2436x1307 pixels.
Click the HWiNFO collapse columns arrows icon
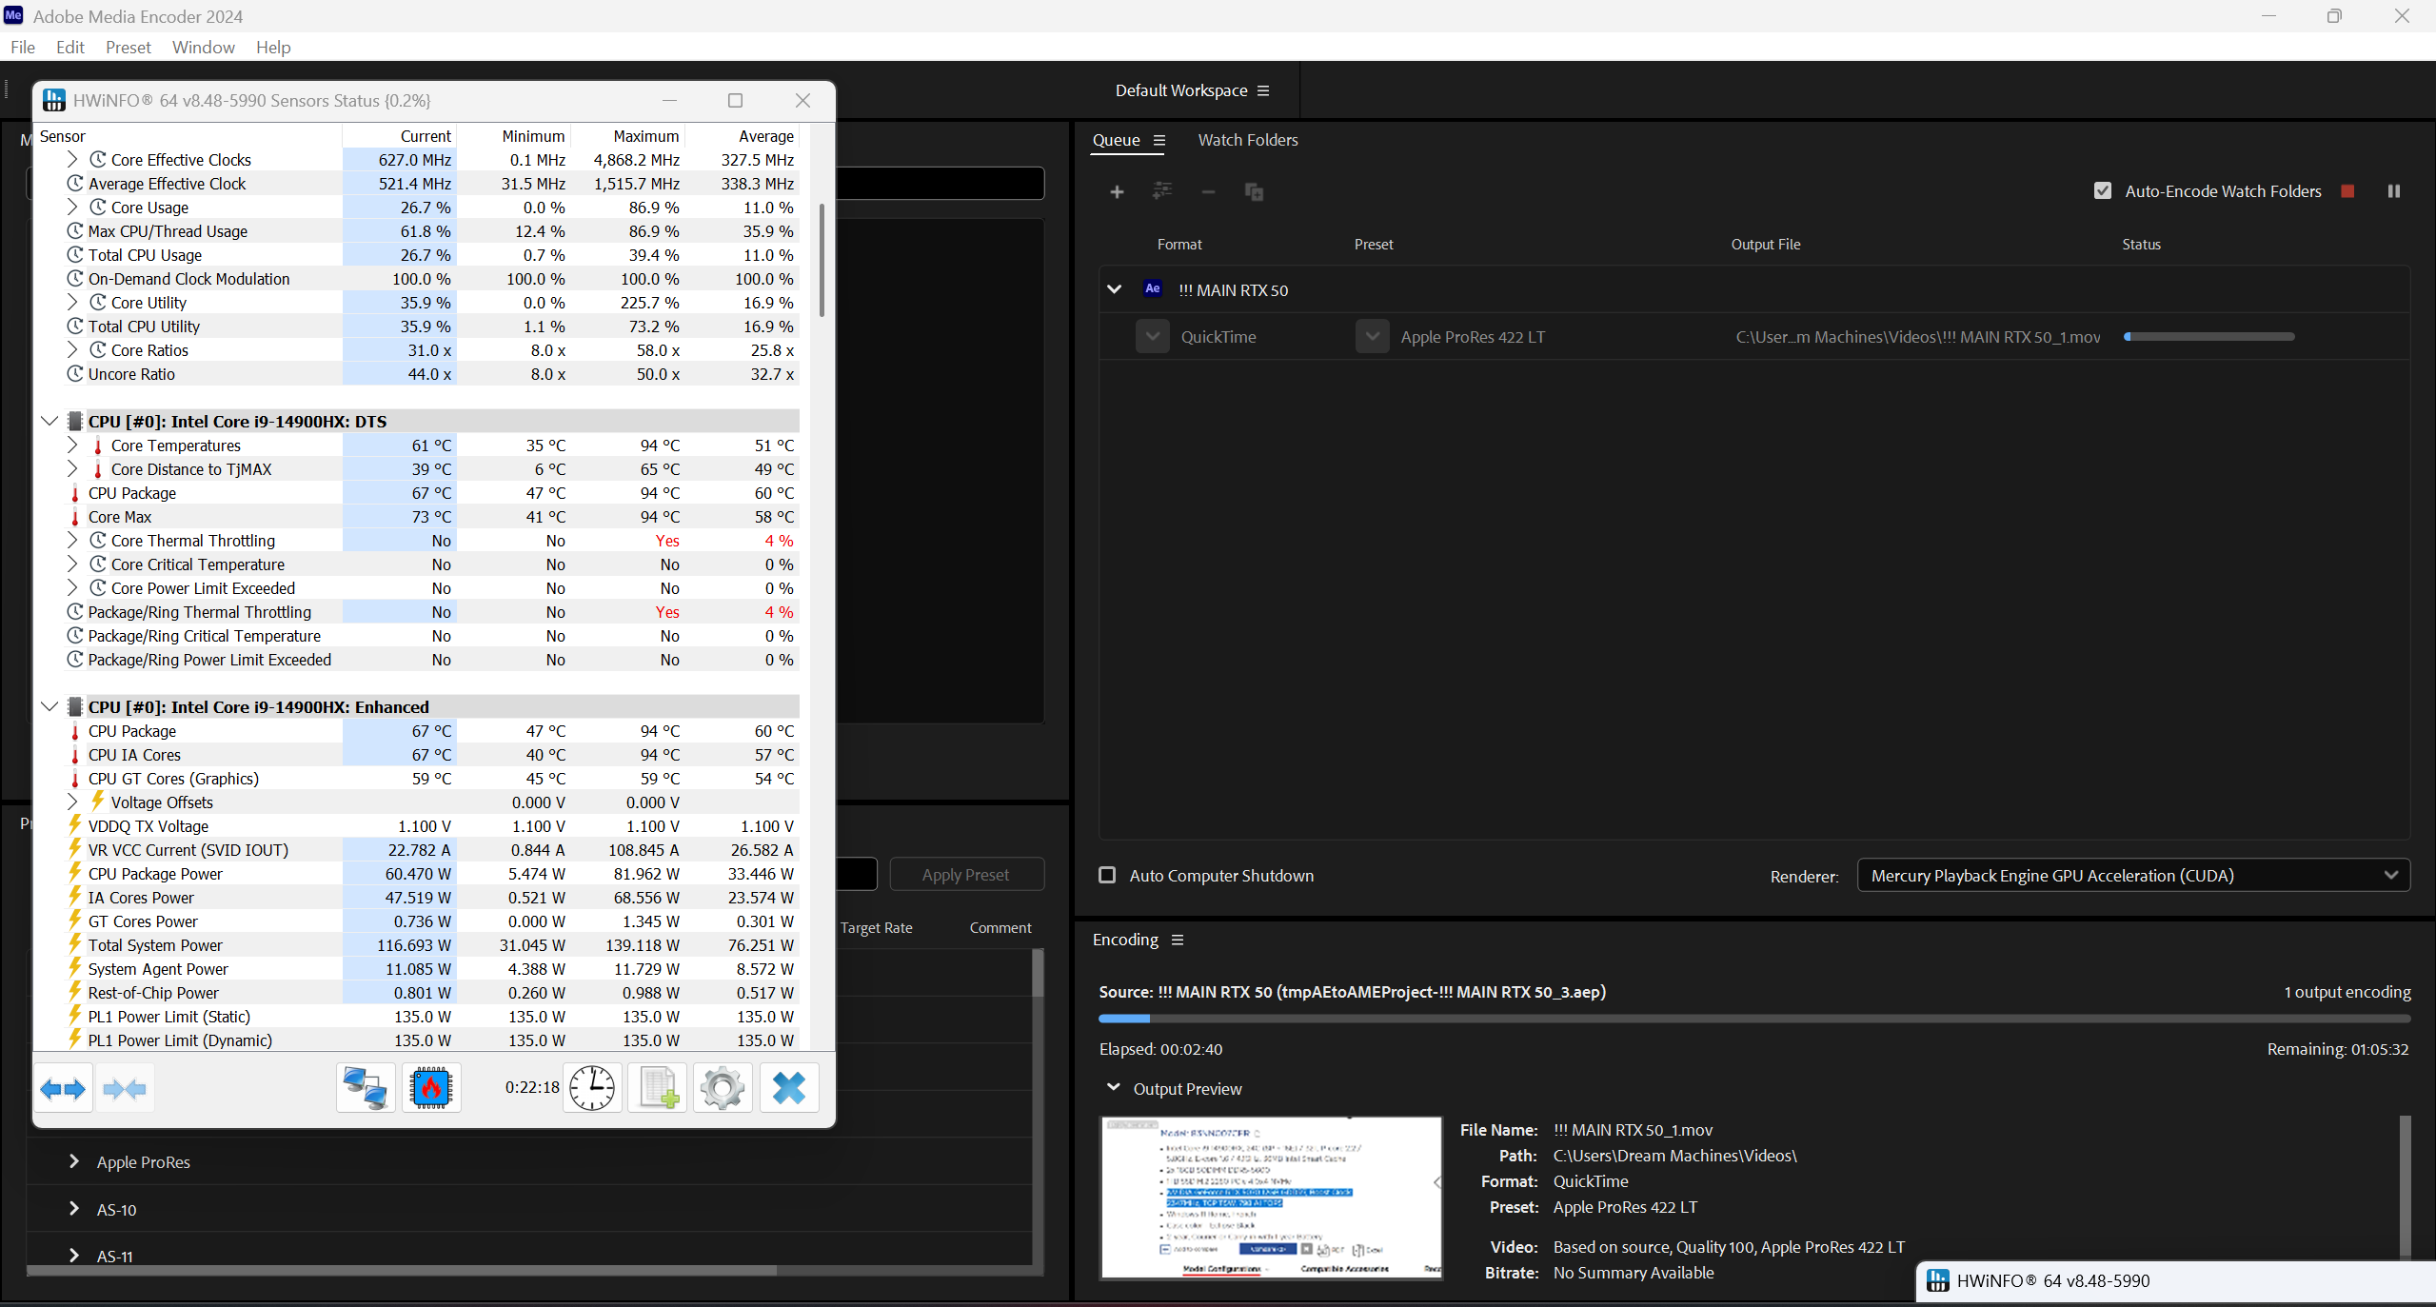[x=125, y=1088]
